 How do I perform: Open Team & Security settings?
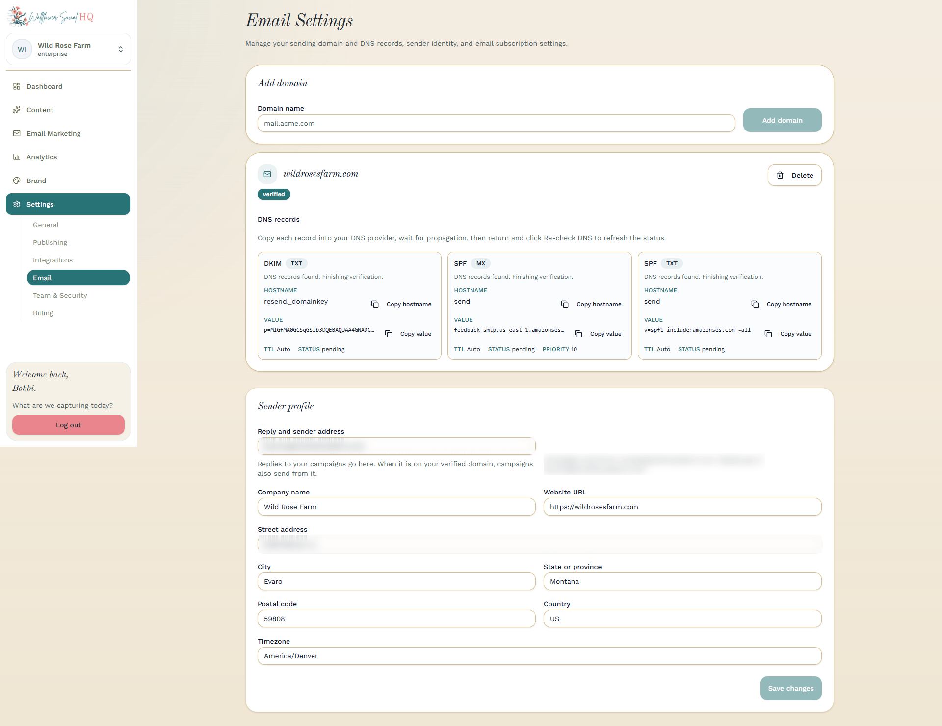[x=60, y=295]
